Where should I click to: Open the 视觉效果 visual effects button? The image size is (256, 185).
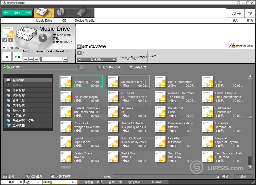pos(134,182)
